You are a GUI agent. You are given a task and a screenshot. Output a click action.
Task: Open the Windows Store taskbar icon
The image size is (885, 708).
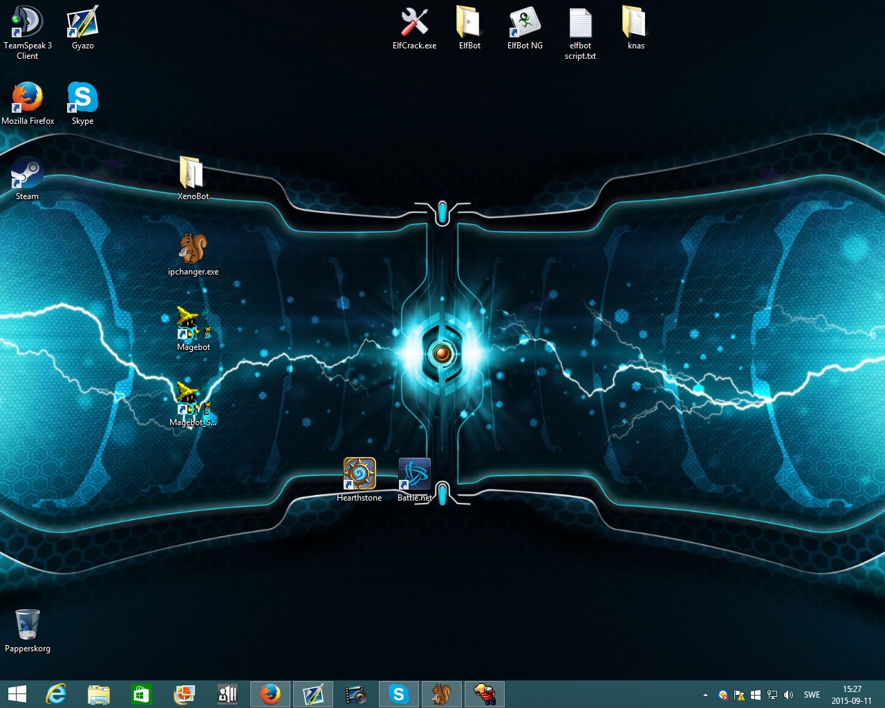coord(142,694)
